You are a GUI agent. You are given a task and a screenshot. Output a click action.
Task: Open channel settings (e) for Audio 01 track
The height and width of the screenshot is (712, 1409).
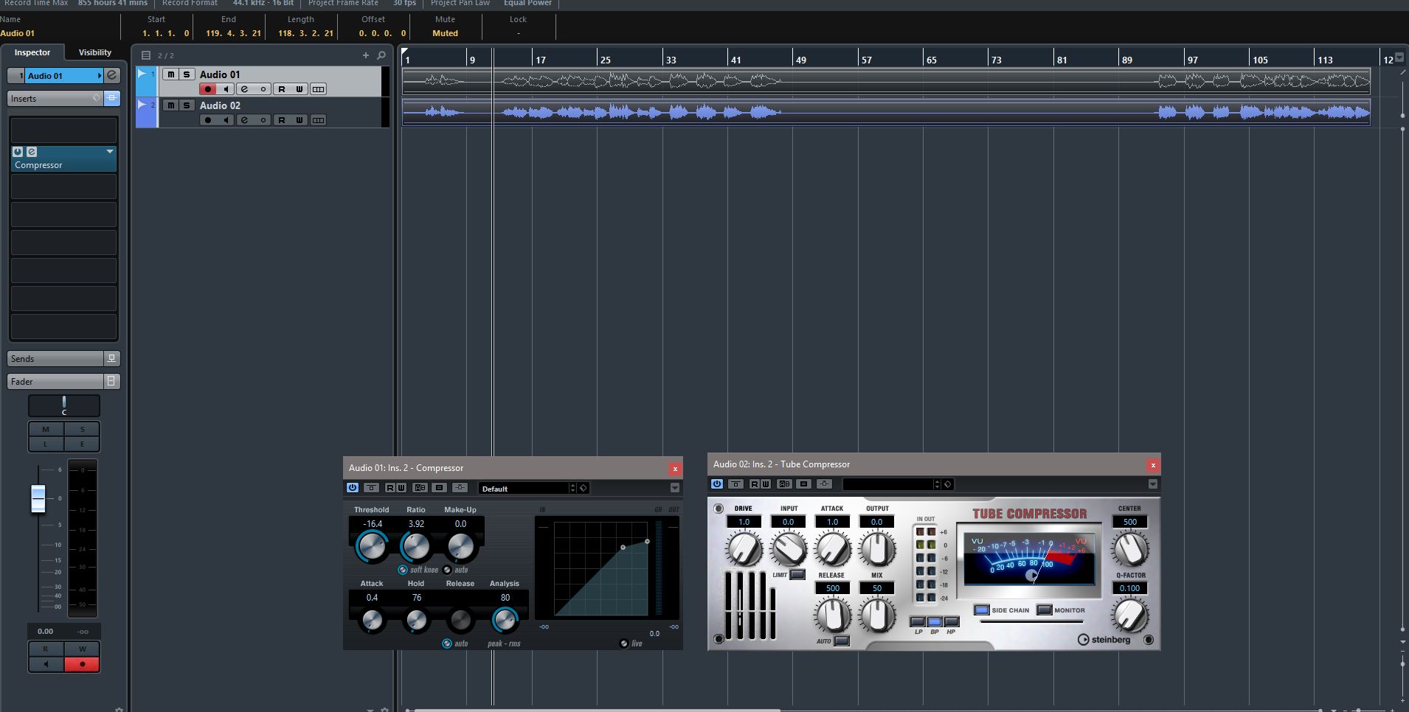[x=244, y=89]
